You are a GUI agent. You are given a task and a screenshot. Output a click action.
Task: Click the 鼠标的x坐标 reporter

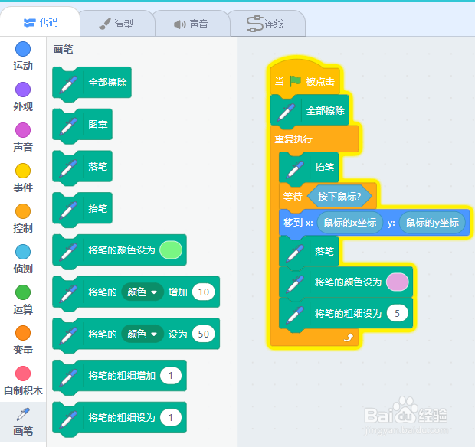click(350, 223)
